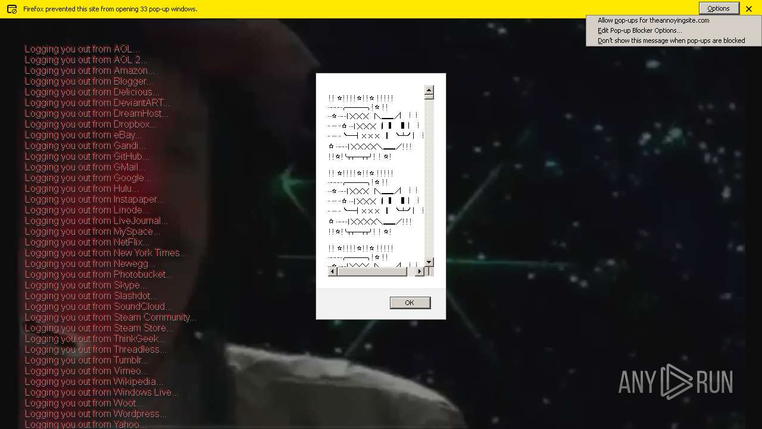
Task: Click the blocked pop-up icon in the notification bar
Action: 12,9
